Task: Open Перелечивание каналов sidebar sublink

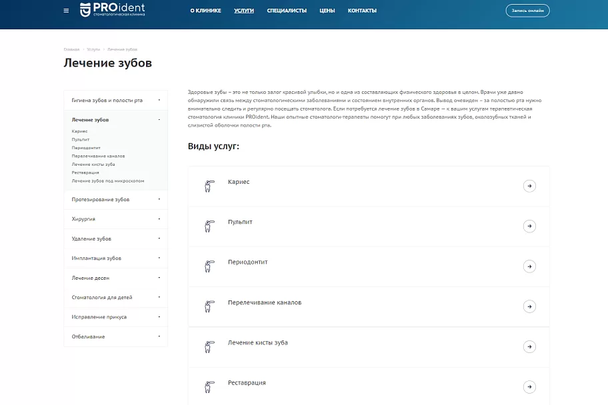Action: point(98,156)
